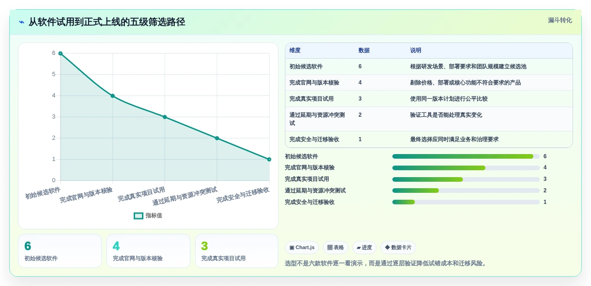The image size is (591, 286).
Task: Toggle the 指标值 legend swatch
Action: pyautogui.click(x=138, y=215)
